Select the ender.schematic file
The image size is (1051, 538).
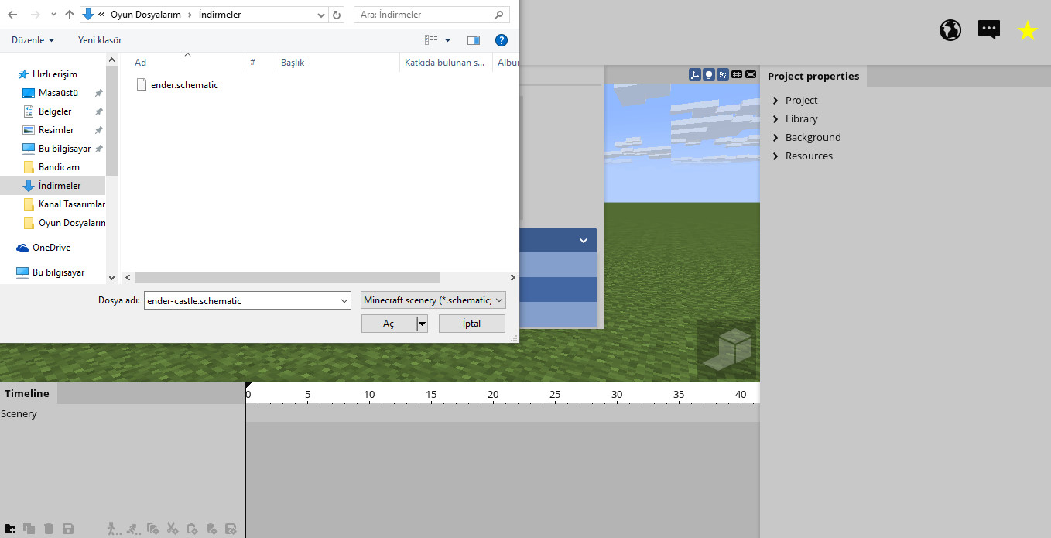[x=177, y=85]
